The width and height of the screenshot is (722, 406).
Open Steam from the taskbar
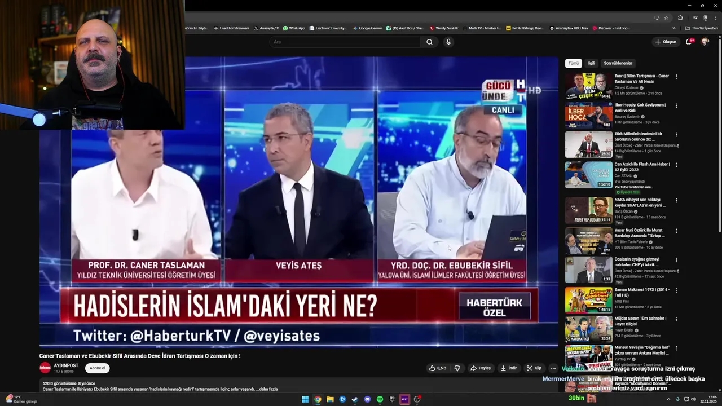355,399
